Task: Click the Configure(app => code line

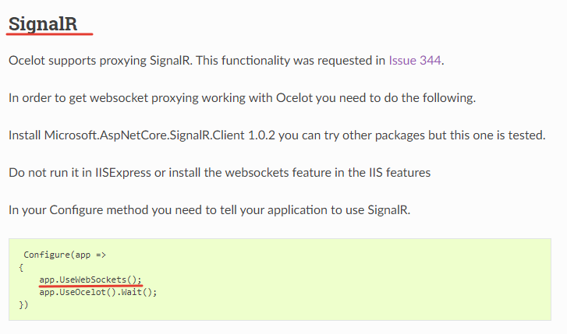Action: (x=65, y=255)
